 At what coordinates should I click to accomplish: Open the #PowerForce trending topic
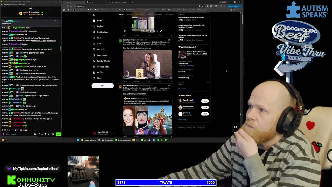click(183, 64)
